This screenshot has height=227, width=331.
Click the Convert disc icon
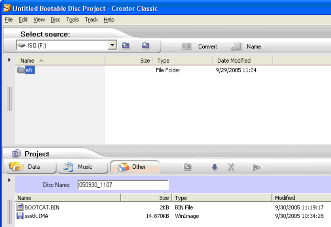click(186, 46)
